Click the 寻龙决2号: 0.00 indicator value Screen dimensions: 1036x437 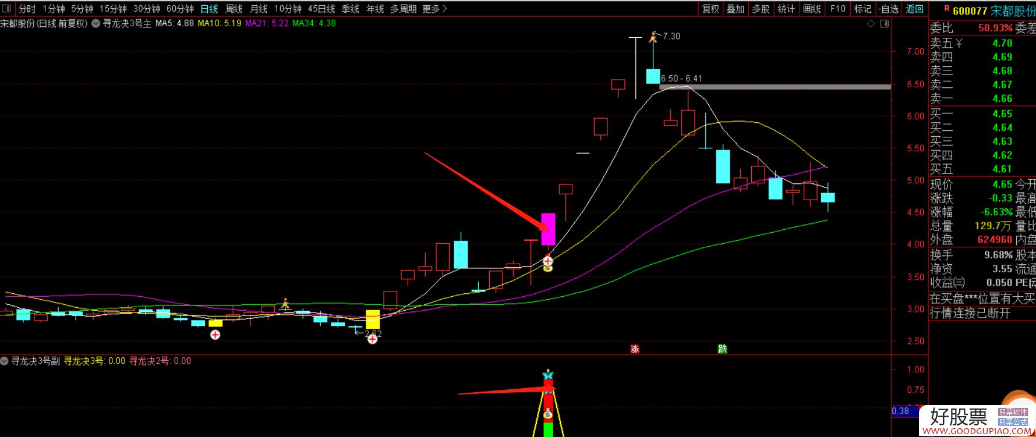pos(160,361)
